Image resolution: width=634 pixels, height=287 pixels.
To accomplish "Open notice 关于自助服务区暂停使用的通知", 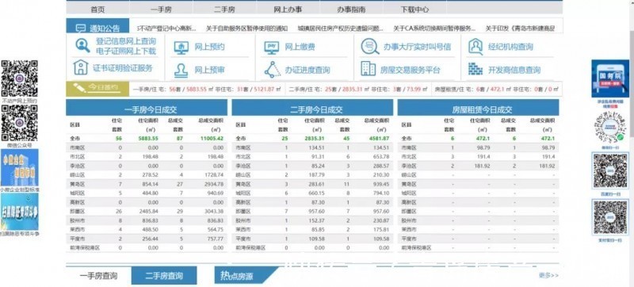I will pos(246,29).
